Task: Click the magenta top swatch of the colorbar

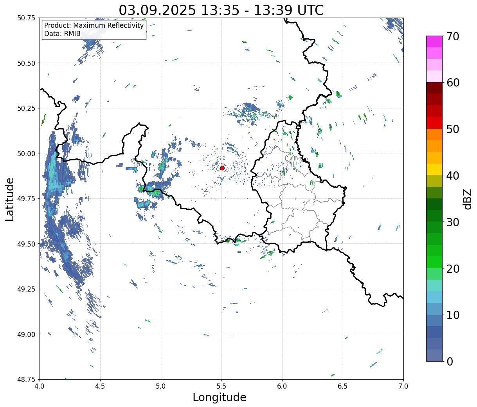Action: 434,41
